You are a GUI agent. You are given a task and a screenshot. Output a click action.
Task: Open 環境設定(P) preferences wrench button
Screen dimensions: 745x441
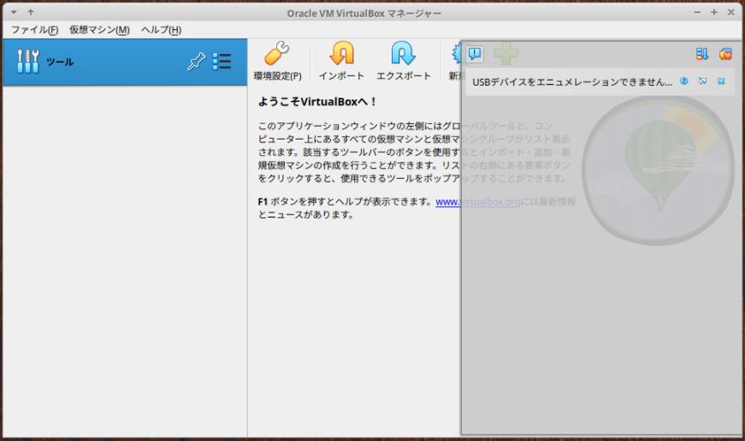277,61
